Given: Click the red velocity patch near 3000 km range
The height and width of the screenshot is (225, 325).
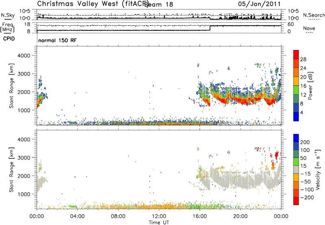Looking at the screenshot, I should coord(277,155).
